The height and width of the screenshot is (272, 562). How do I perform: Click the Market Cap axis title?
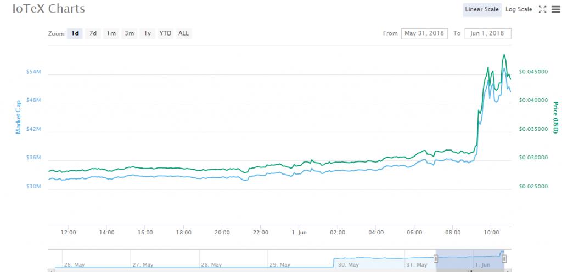pyautogui.click(x=18, y=117)
